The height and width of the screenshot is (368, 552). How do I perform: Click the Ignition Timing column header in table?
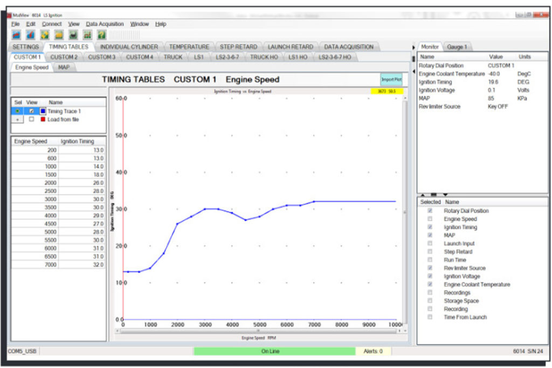[x=78, y=141]
